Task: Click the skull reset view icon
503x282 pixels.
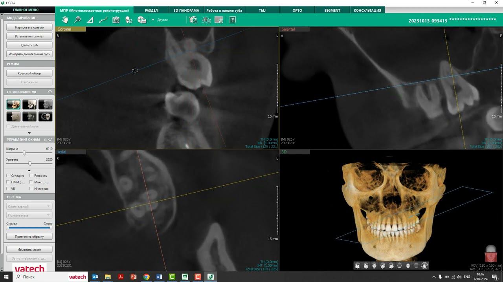Action: pos(129,20)
